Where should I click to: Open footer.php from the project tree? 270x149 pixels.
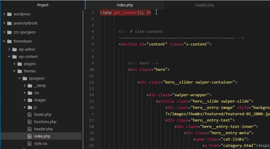(43, 114)
